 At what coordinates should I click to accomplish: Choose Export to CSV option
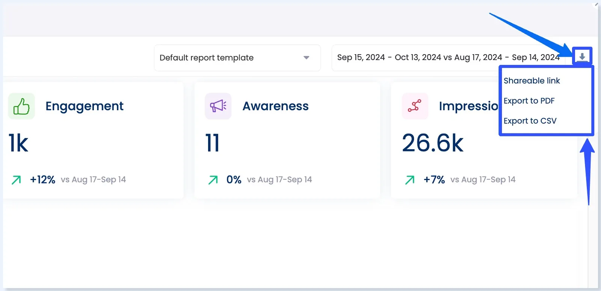click(530, 121)
